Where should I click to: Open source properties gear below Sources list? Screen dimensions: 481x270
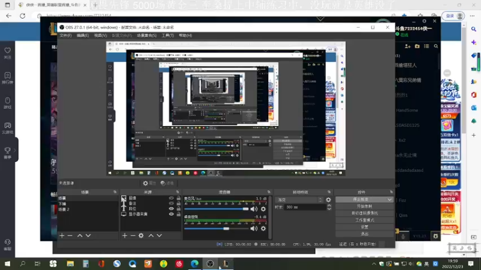[x=141, y=235]
